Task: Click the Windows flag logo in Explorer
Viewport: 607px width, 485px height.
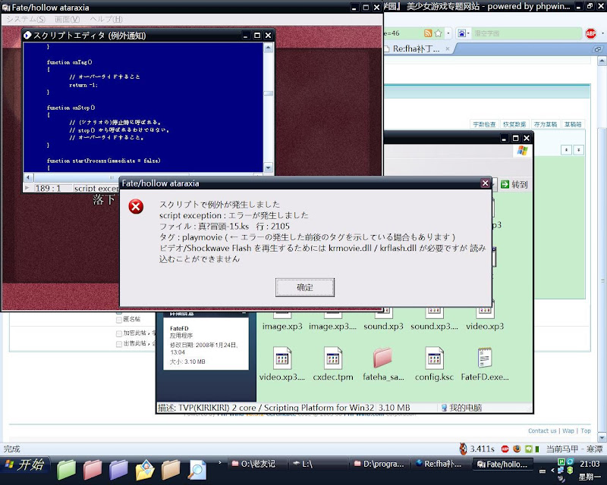Action: [x=523, y=151]
